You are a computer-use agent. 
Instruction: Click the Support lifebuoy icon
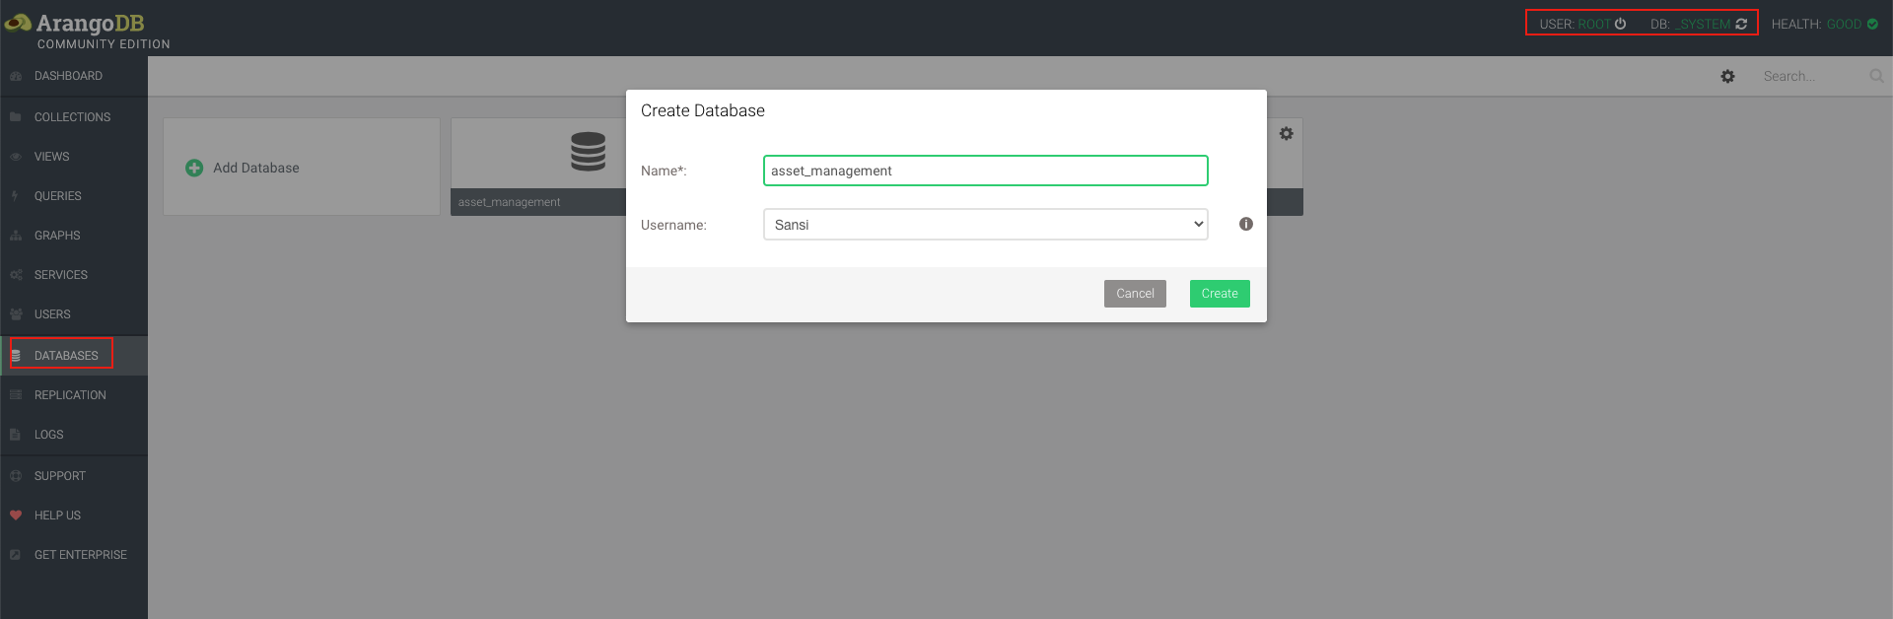tap(16, 476)
